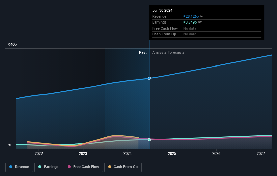Click the Analysts Forecasts label
The image size is (277, 176).
coord(168,53)
